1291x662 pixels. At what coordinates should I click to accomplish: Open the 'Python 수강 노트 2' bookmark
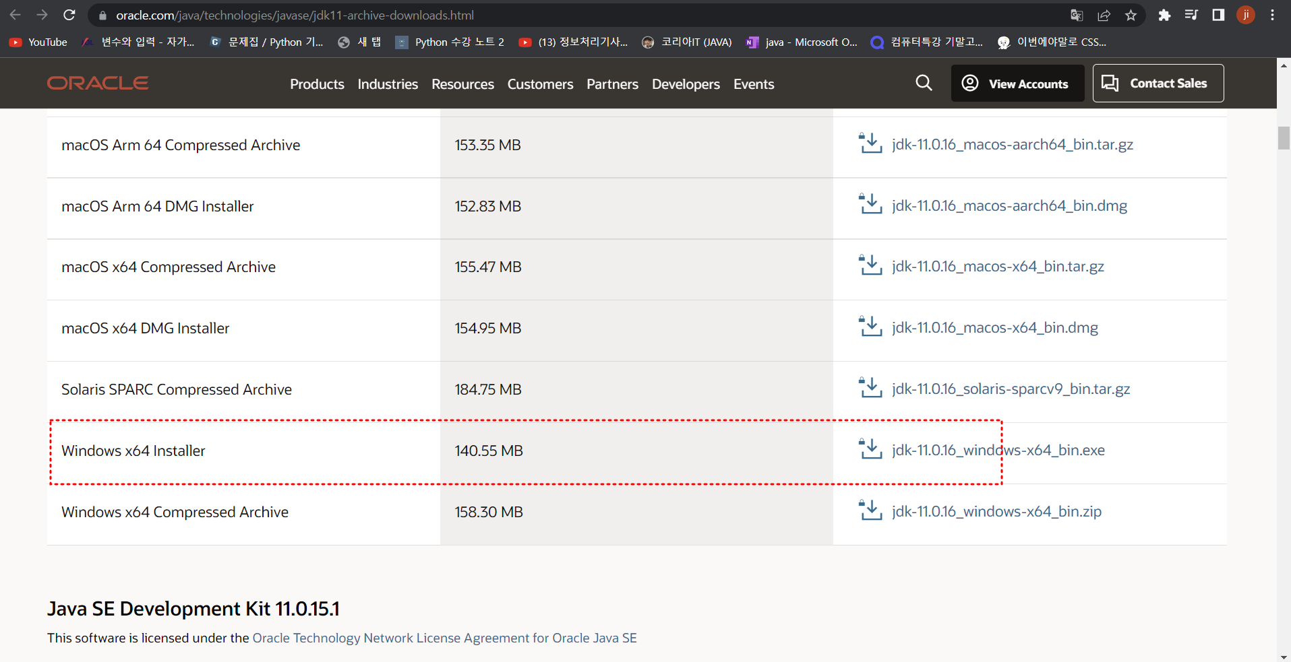[x=450, y=42]
